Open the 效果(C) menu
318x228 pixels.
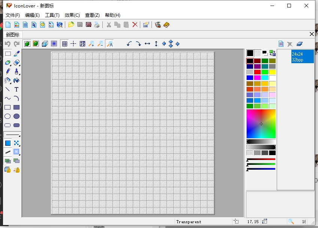(x=72, y=15)
